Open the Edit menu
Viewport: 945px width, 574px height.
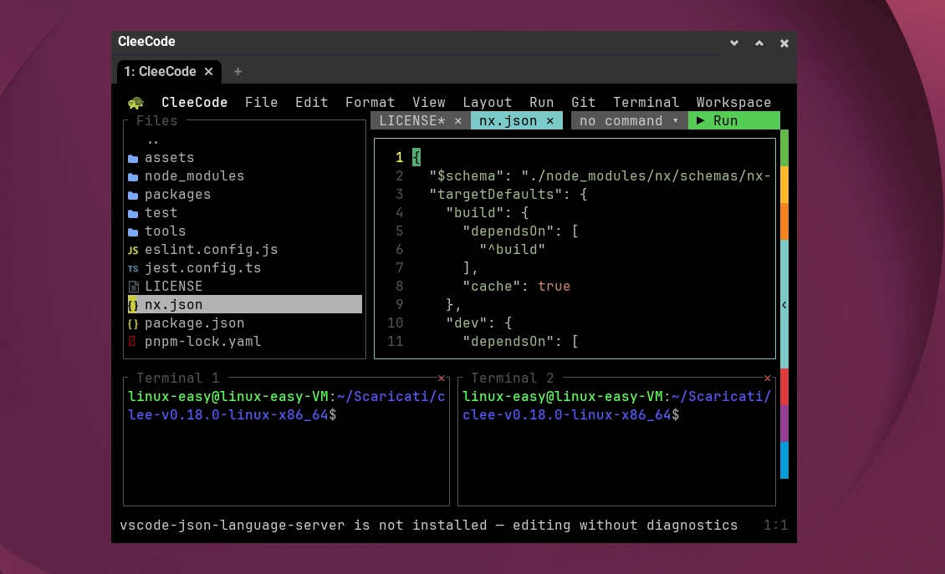tap(312, 103)
